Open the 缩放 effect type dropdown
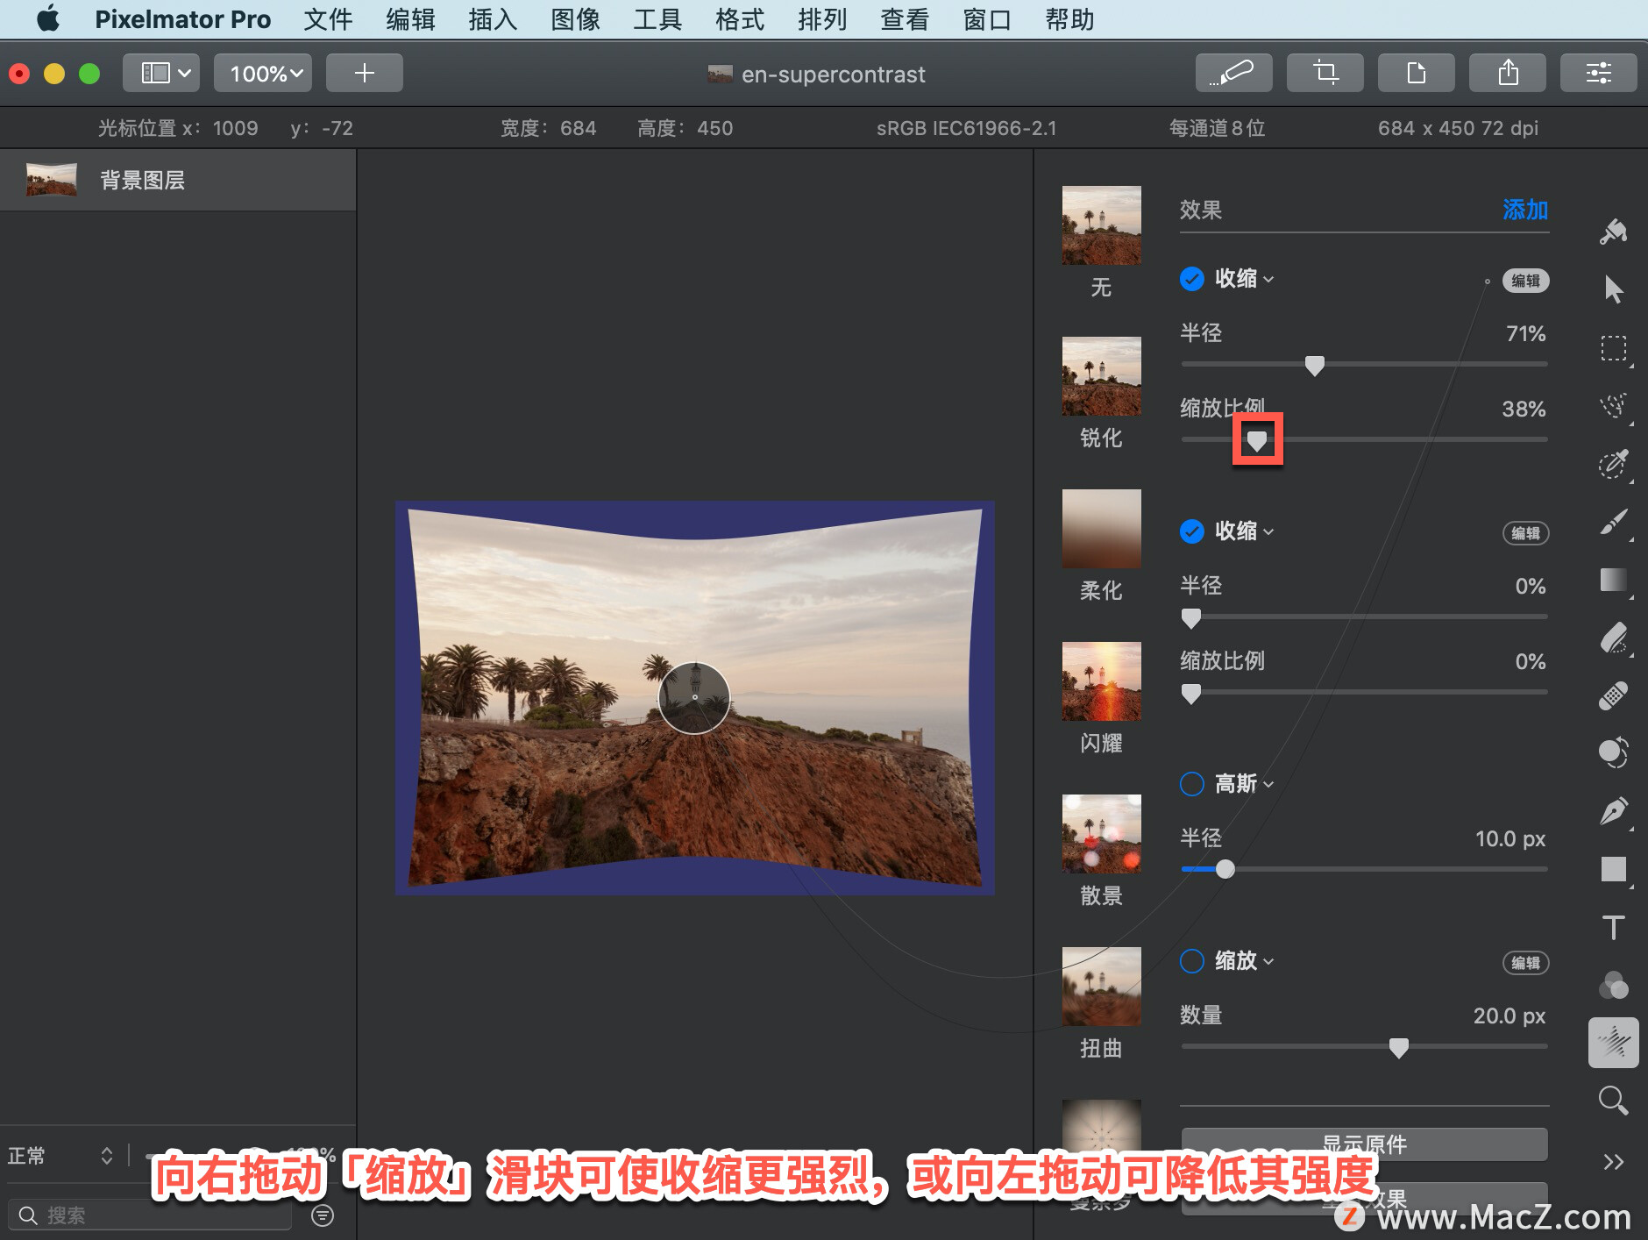Viewport: 1648px width, 1240px height. pyautogui.click(x=1245, y=961)
